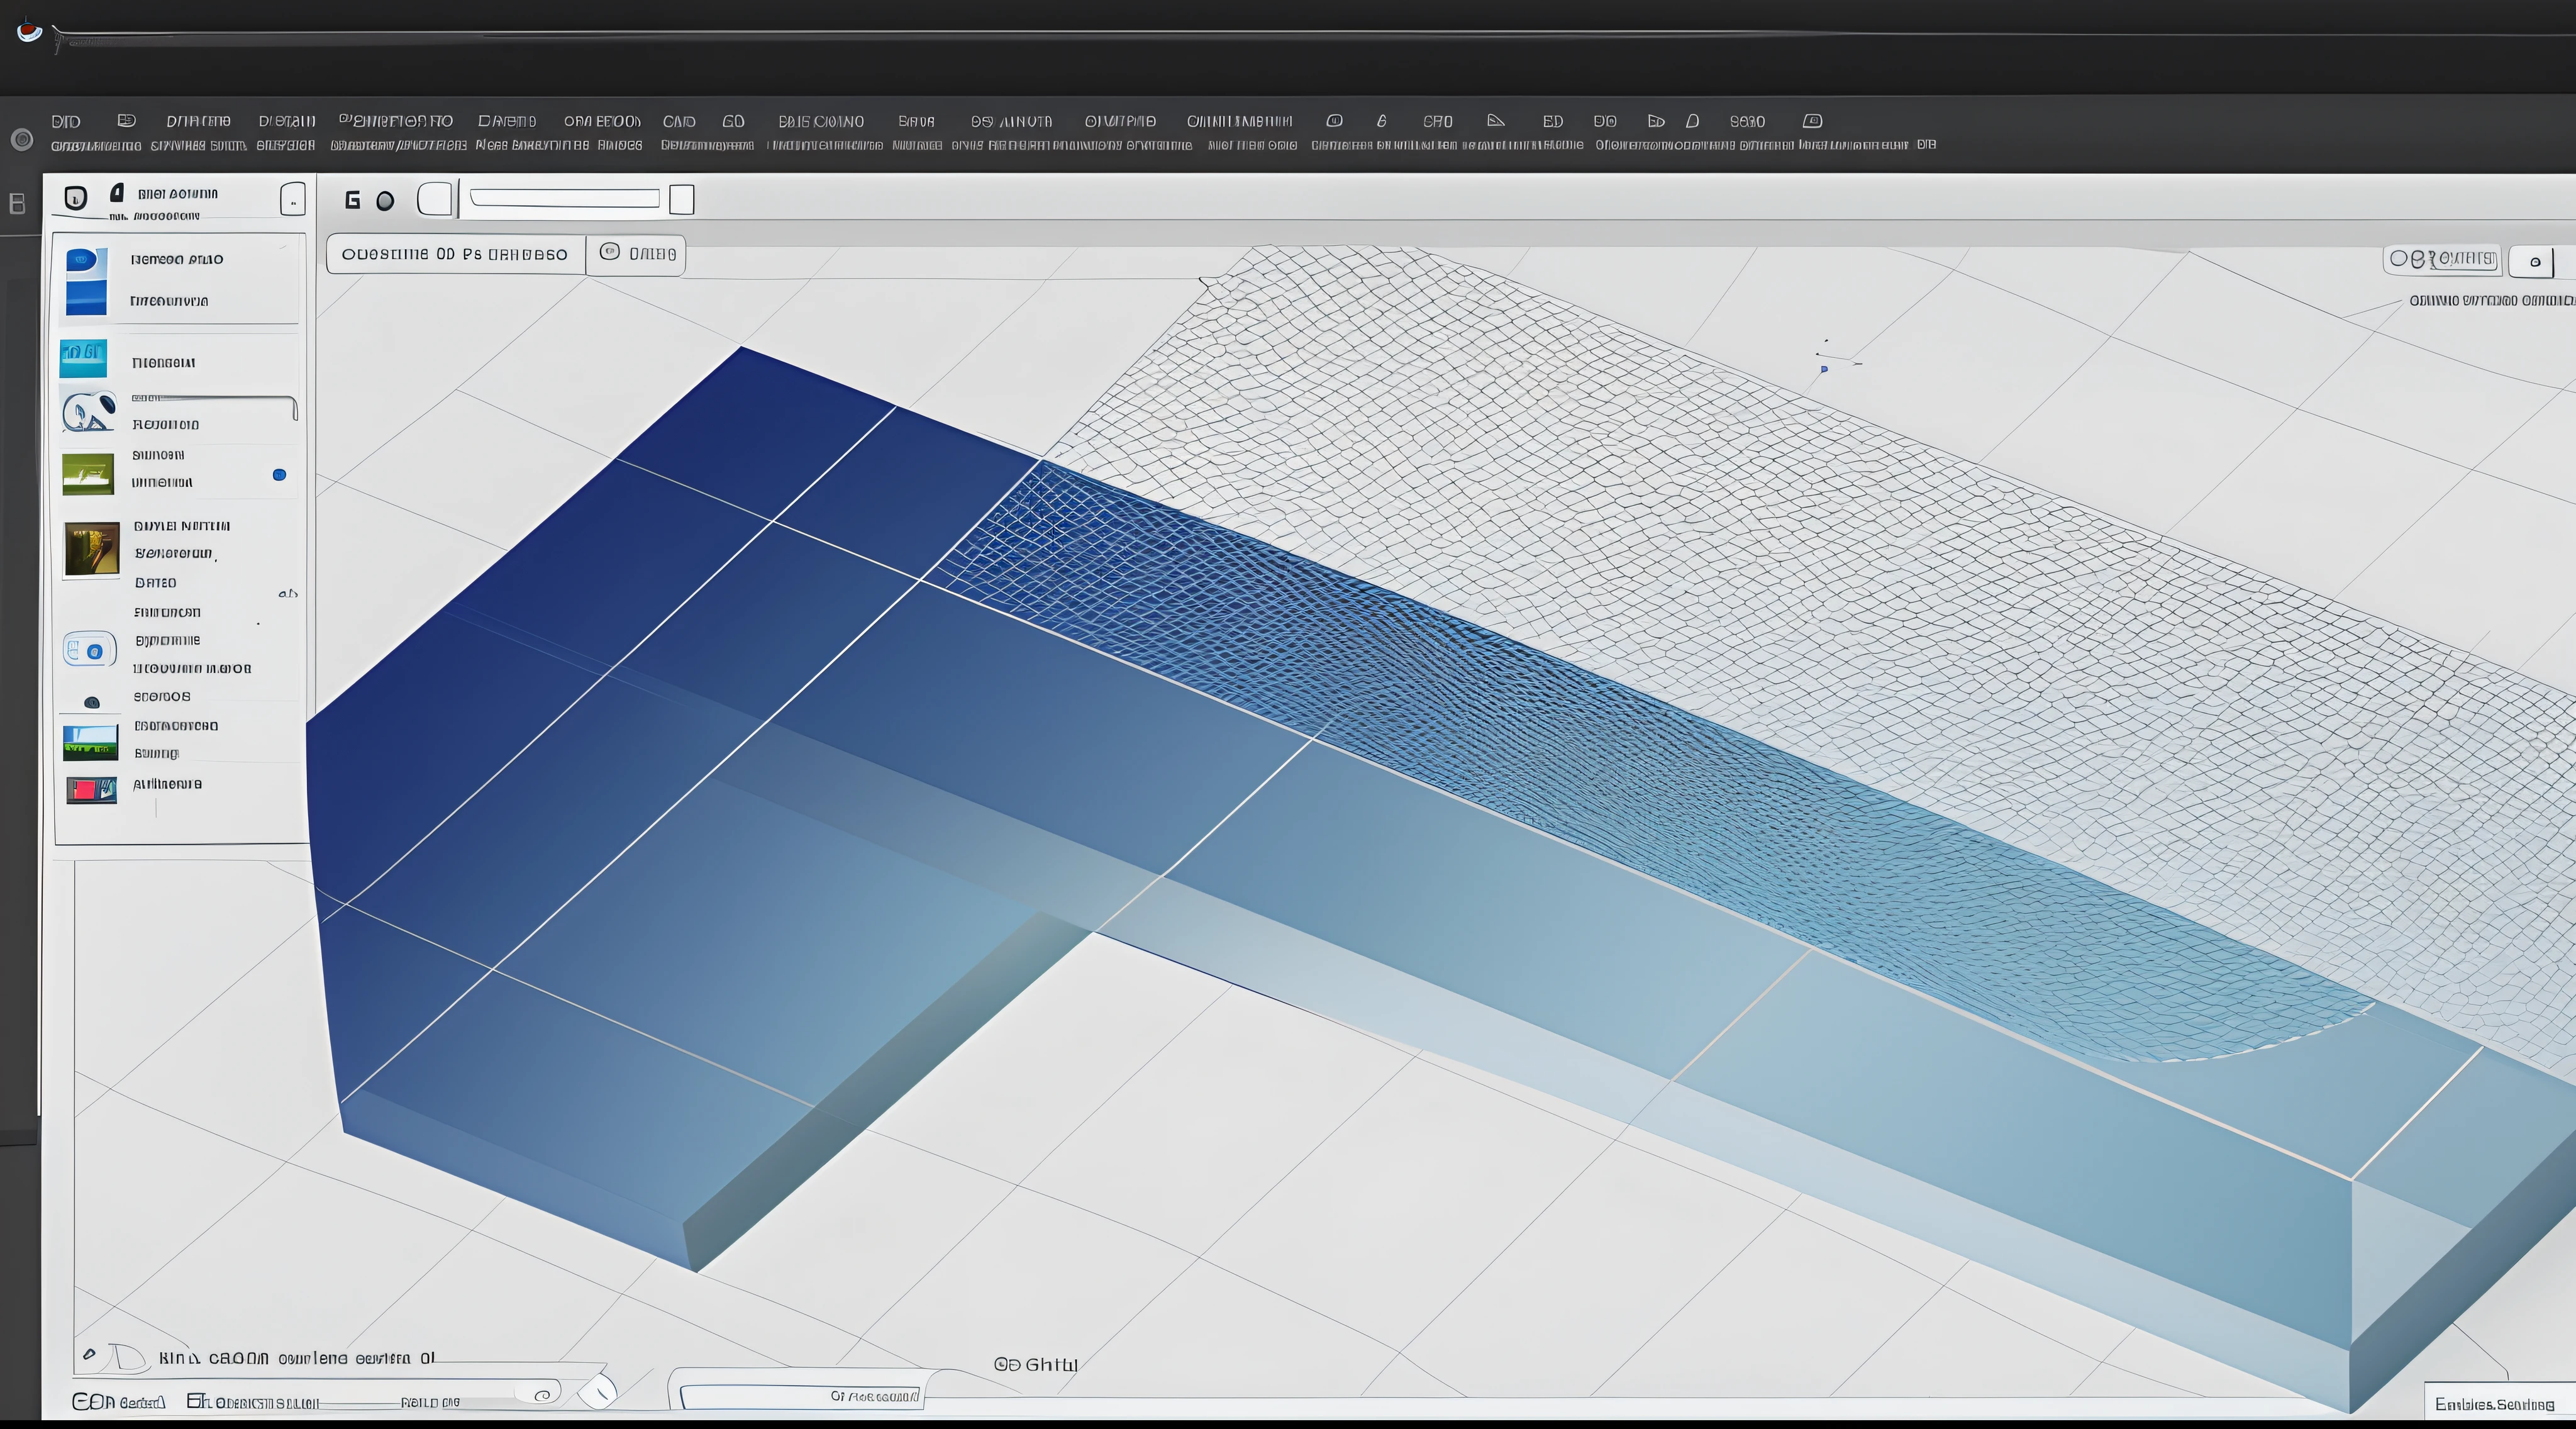Screen dimensions: 2576x1429
Task: Toggle the switch-shaped icon with the blue dot
Action: [x=90, y=650]
